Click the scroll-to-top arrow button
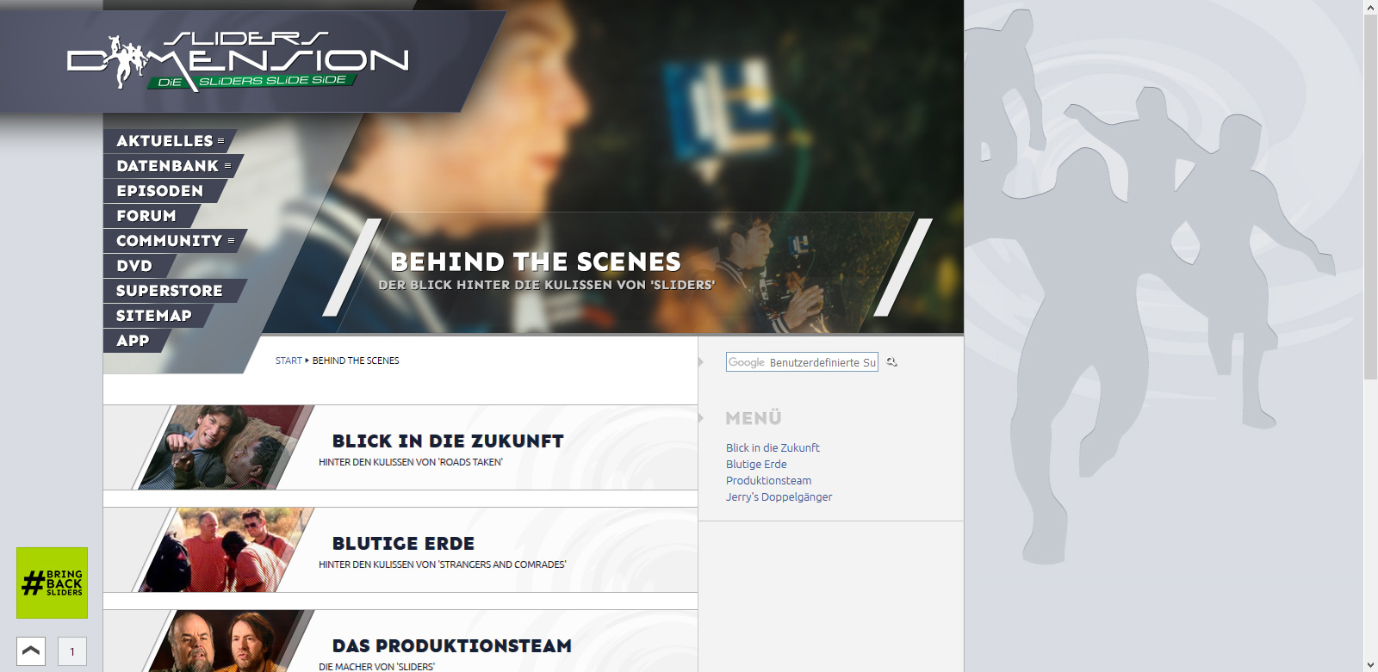The image size is (1378, 672). point(31,651)
